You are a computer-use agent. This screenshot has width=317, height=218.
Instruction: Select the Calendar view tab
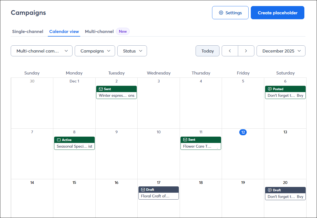point(64,31)
